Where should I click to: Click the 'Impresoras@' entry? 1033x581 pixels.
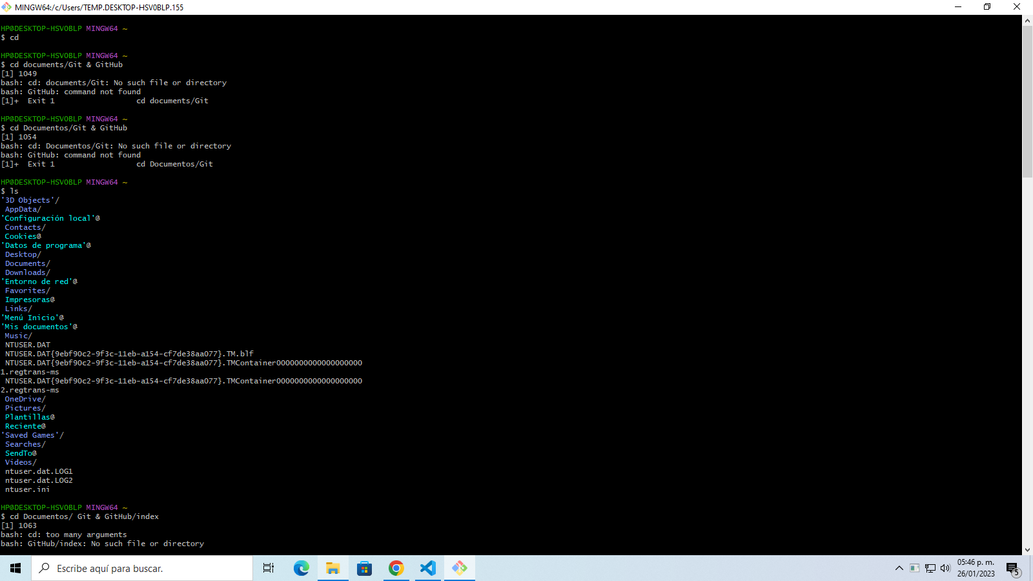30,300
